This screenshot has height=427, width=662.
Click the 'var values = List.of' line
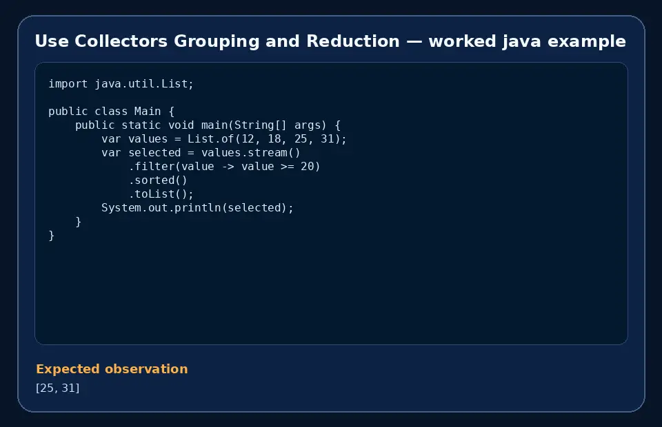point(223,139)
